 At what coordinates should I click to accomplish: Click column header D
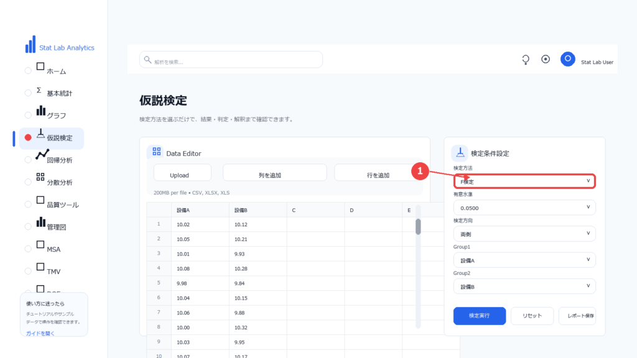373,210
